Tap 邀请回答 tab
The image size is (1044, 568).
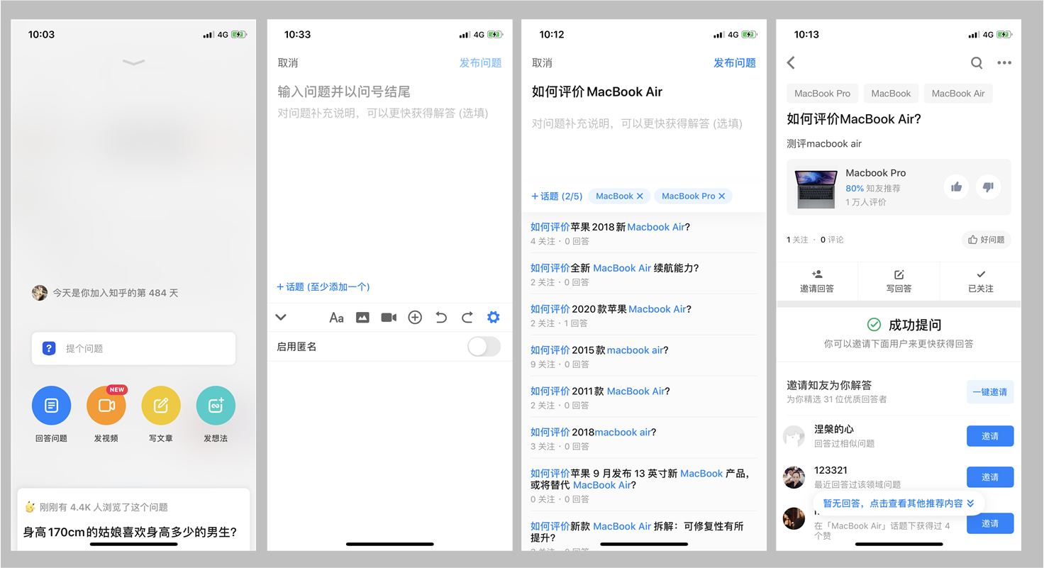[x=817, y=281]
